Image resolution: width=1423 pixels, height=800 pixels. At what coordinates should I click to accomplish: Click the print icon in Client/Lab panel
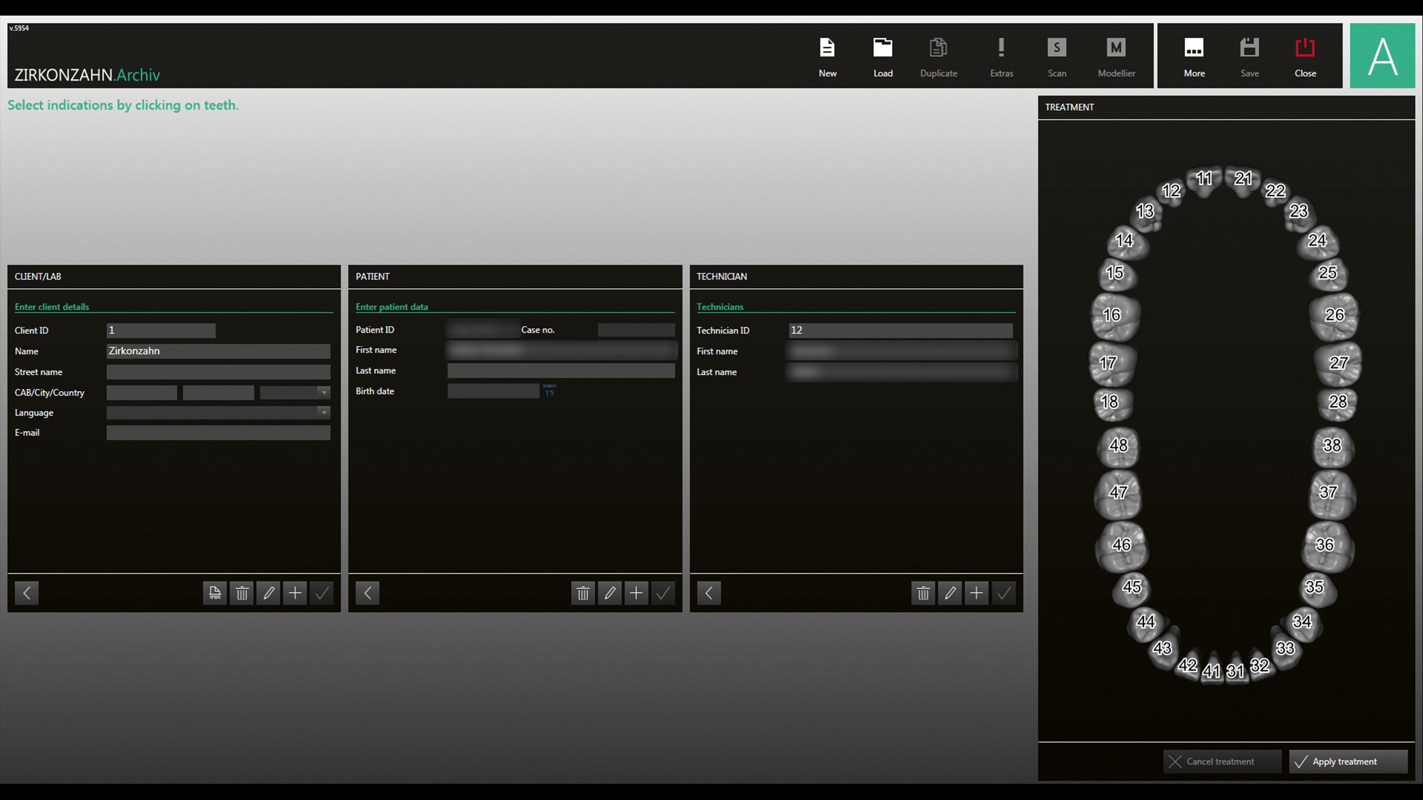click(x=215, y=593)
